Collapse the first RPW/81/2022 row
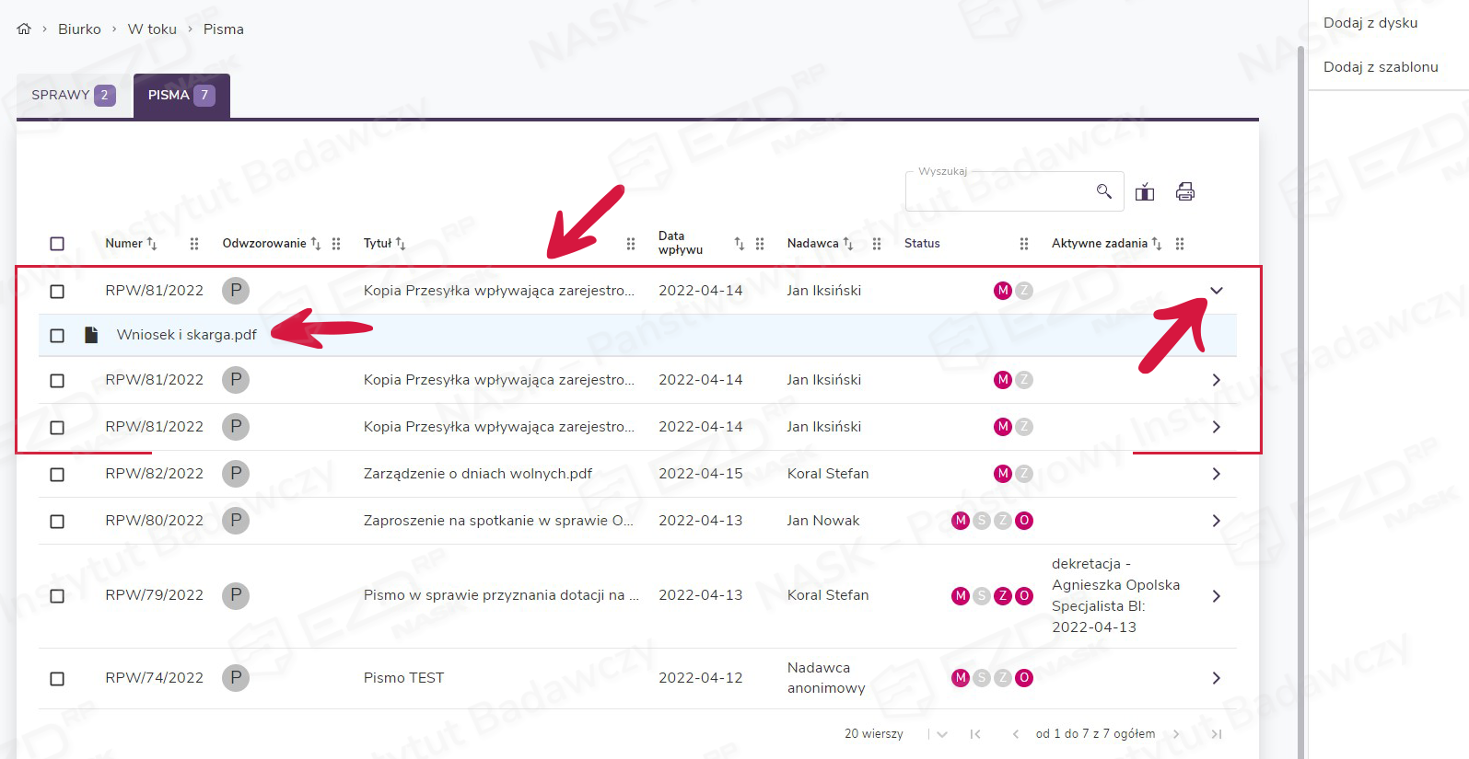This screenshot has width=1469, height=759. pyautogui.click(x=1216, y=291)
